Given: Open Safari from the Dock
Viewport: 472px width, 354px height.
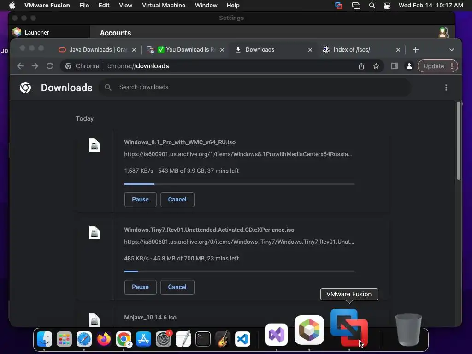Looking at the screenshot, I should [x=84, y=339].
